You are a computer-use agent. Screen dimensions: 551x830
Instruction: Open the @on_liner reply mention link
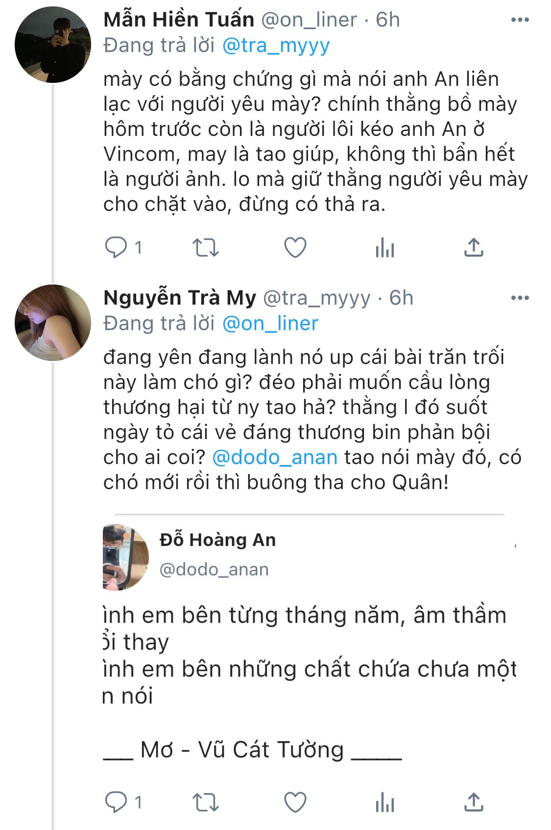(x=270, y=324)
